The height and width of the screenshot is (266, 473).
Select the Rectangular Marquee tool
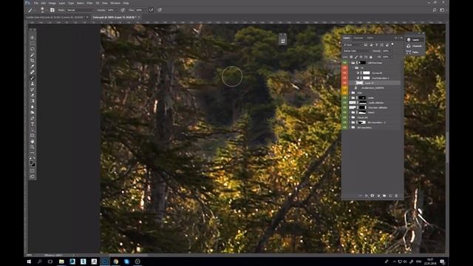click(33, 44)
